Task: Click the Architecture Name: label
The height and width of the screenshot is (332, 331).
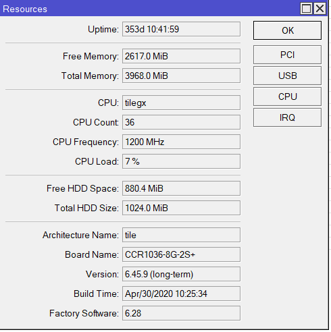Action: click(80, 235)
